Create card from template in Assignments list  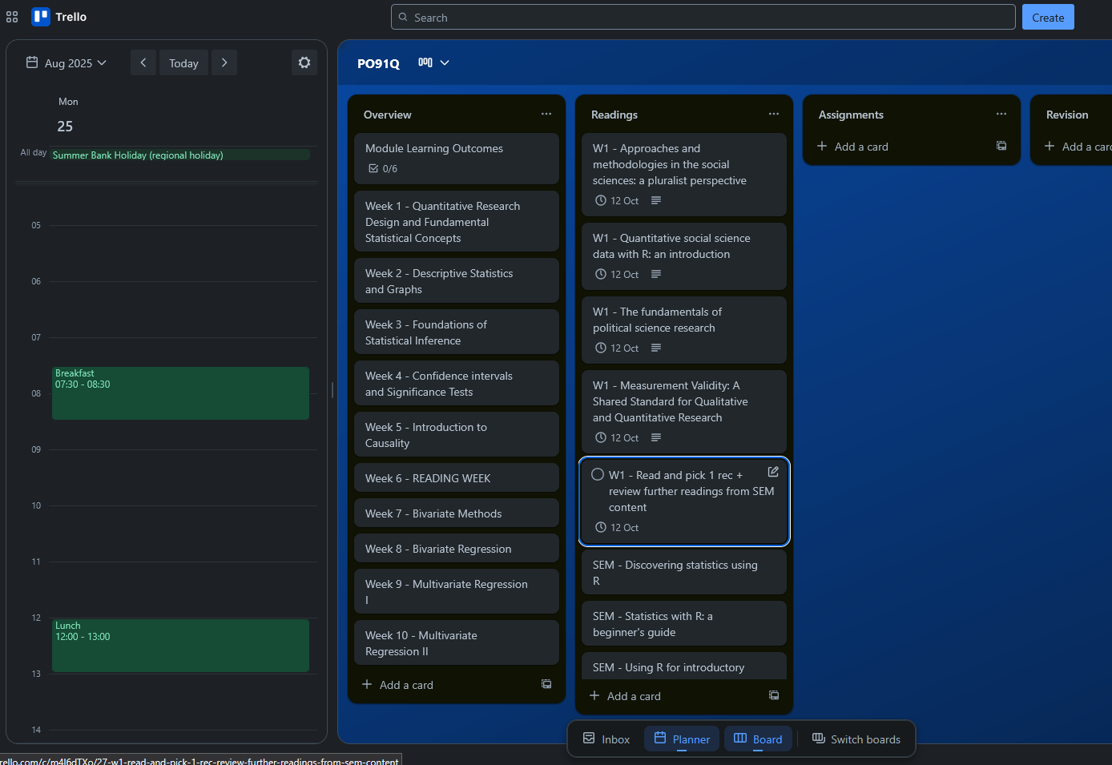click(x=1001, y=146)
